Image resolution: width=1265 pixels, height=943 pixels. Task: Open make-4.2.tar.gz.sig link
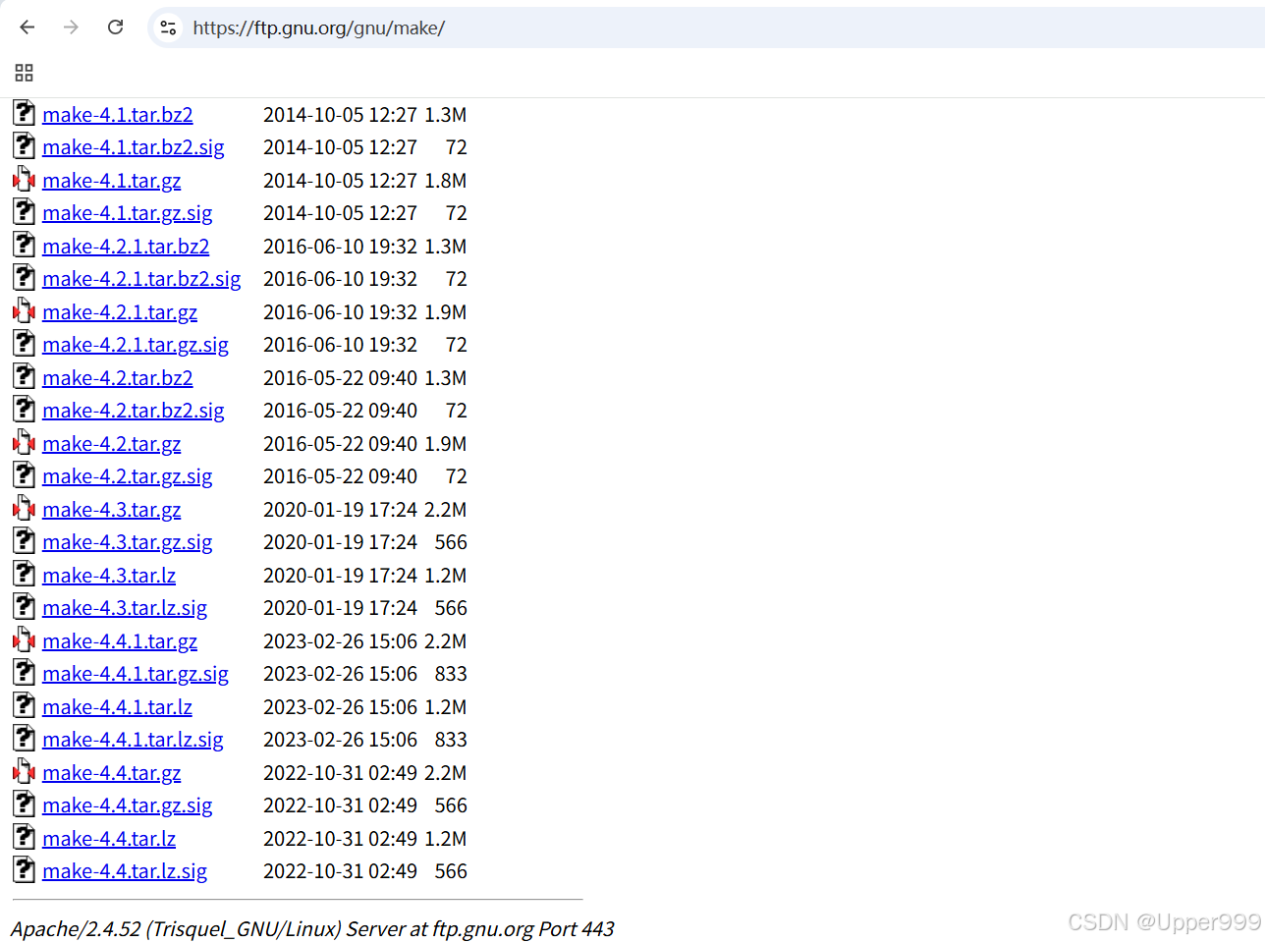point(128,476)
